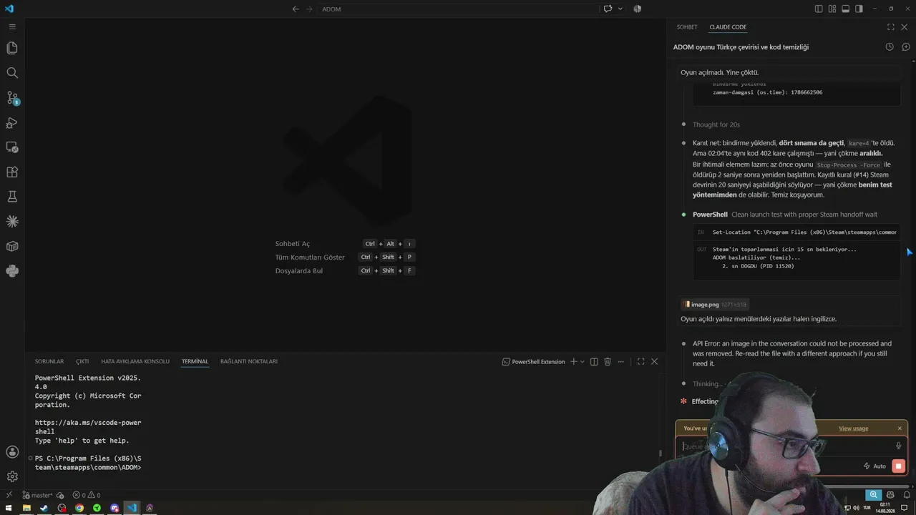The height and width of the screenshot is (515, 916).
Task: Go back with the navigation arrow
Action: (296, 9)
